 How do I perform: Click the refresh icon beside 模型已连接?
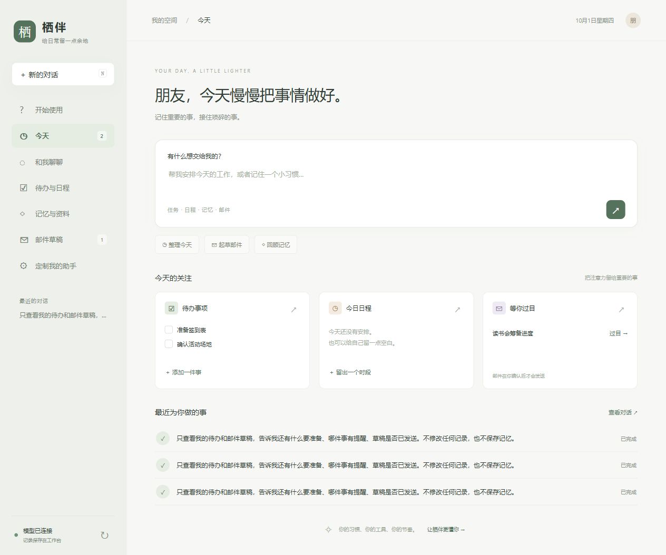pyautogui.click(x=104, y=536)
